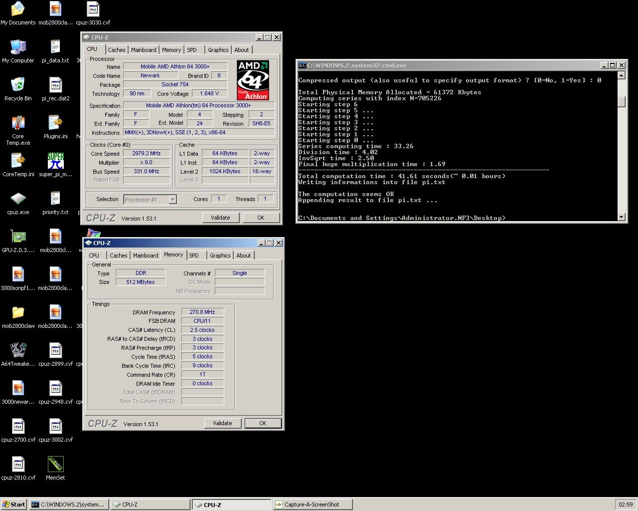638x511 pixels.
Task: Click the Multiplier value x 9.0
Action: (x=147, y=163)
